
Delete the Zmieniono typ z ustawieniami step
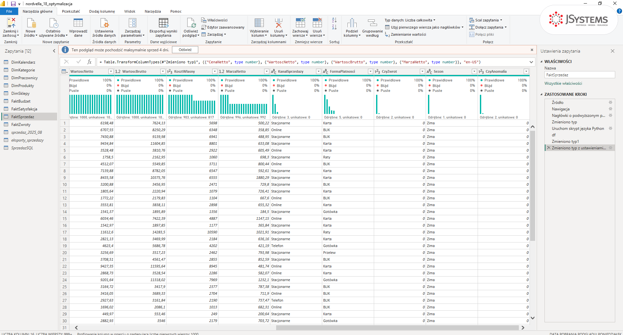pyautogui.click(x=549, y=148)
